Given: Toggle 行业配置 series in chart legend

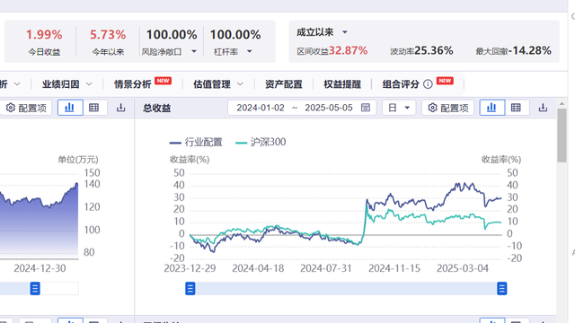Looking at the screenshot, I should (x=196, y=142).
